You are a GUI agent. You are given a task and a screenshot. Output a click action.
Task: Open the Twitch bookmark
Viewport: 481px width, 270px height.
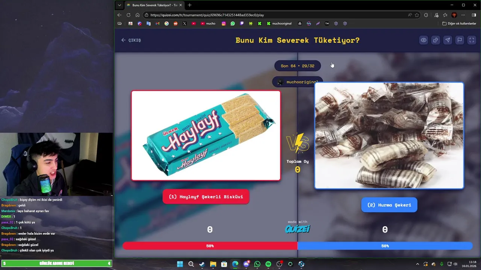click(x=242, y=23)
